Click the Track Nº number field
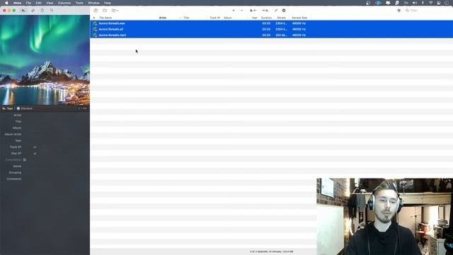The image size is (453, 255). click(x=28, y=147)
